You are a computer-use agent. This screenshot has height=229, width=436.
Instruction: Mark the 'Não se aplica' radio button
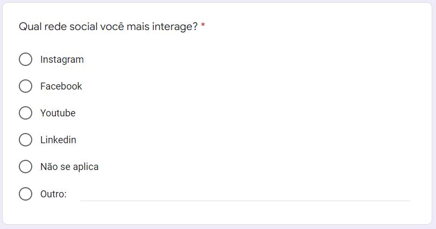25,167
